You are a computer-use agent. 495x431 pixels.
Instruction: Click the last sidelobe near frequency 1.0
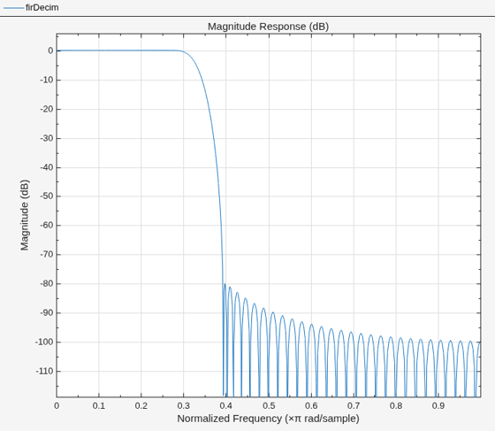tap(479, 342)
